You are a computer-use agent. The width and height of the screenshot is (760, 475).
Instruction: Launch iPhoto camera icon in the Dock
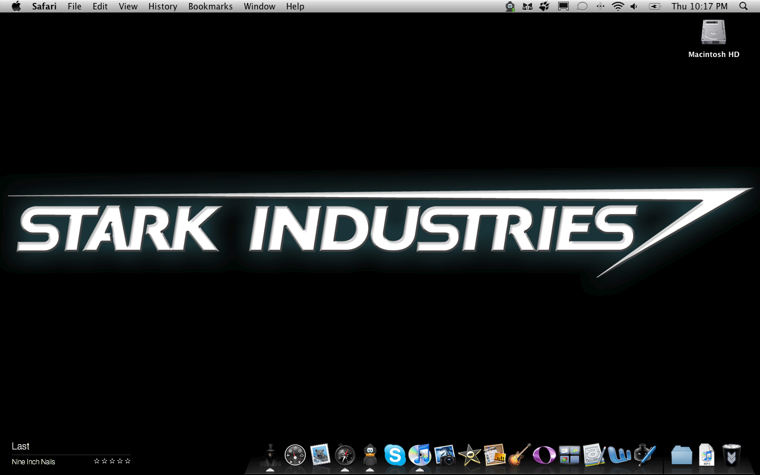point(445,455)
